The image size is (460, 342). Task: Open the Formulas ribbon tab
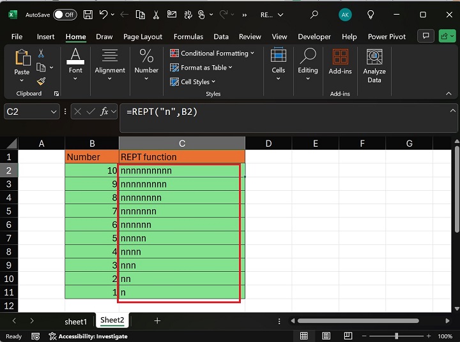point(188,36)
